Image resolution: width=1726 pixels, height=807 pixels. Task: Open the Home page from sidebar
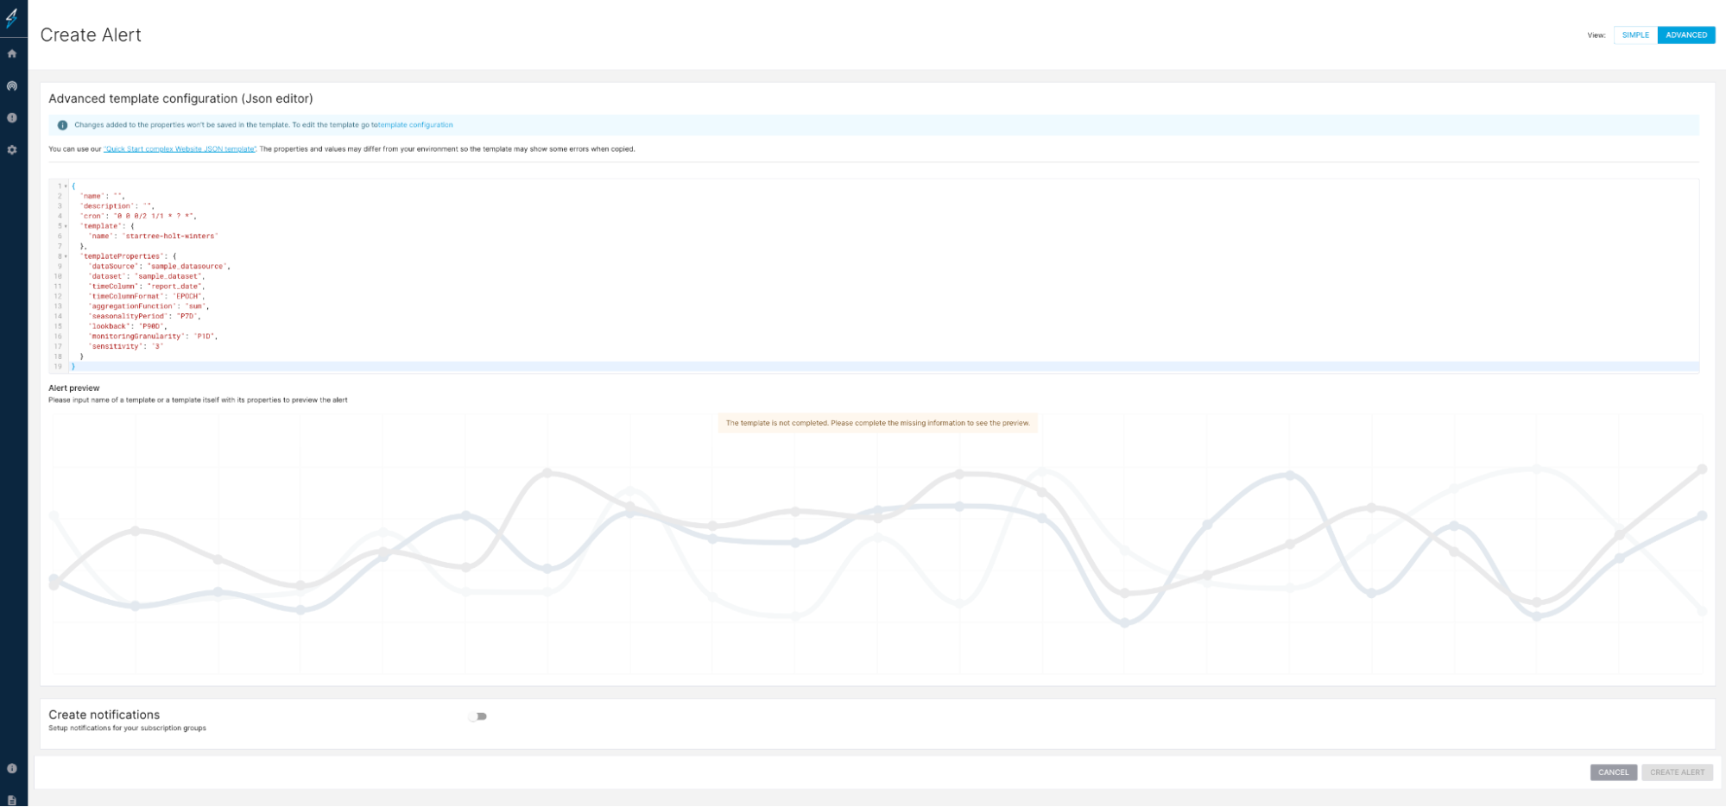tap(12, 54)
